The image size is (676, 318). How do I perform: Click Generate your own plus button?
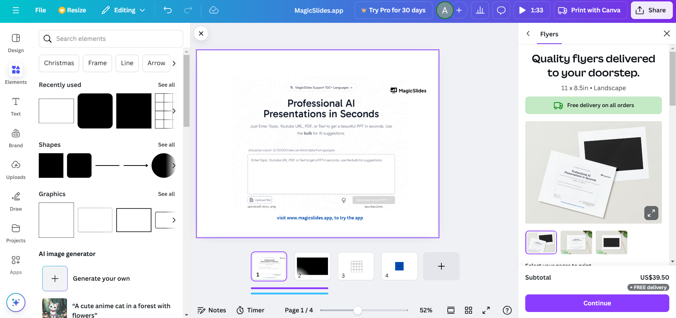click(x=55, y=279)
